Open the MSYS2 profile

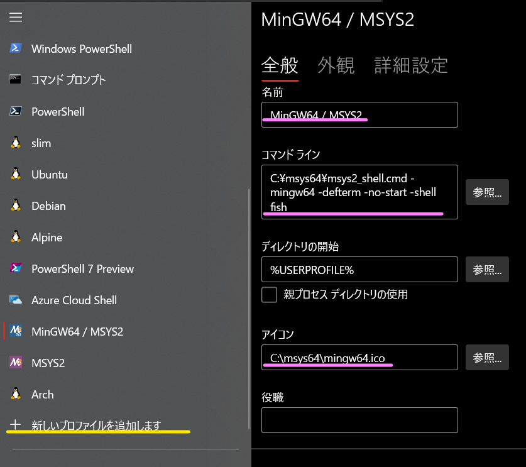[x=126, y=363]
